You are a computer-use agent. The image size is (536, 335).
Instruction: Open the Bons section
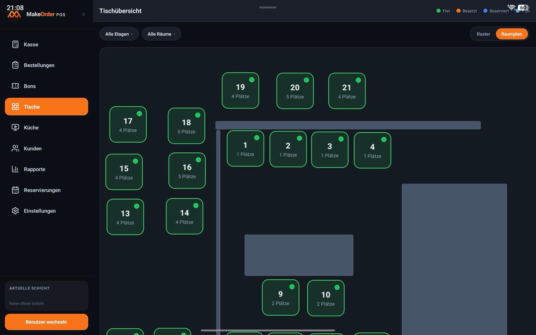[x=47, y=86]
